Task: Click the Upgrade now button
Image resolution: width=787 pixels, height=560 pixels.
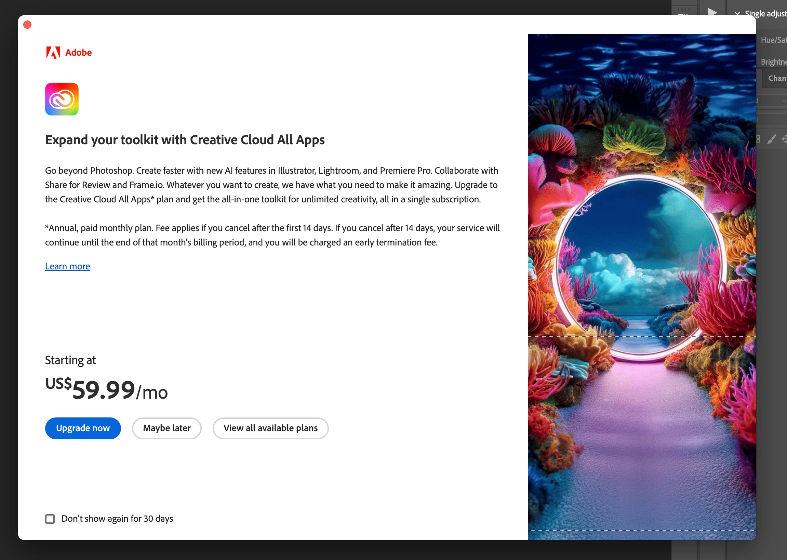Action: (x=83, y=428)
